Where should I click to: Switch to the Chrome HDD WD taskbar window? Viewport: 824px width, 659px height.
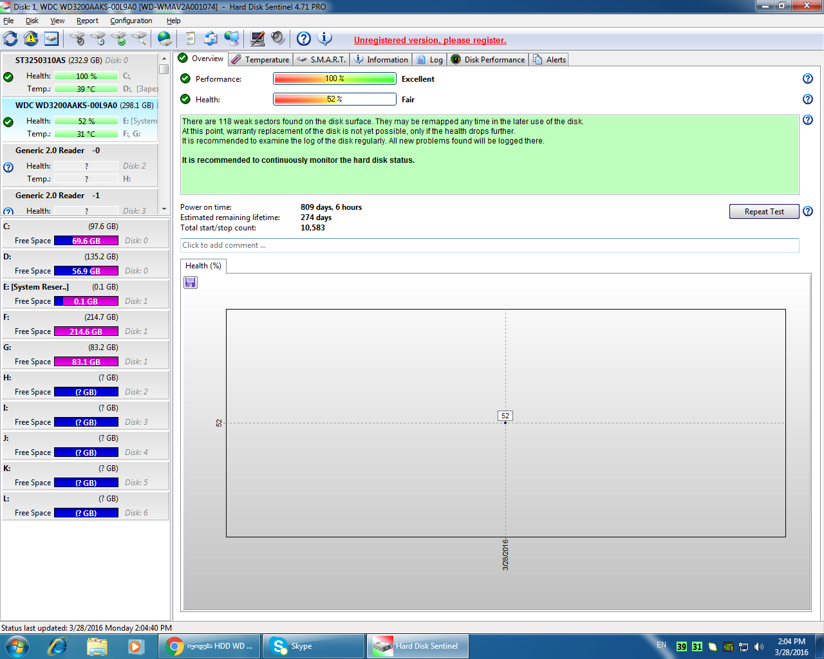click(x=210, y=646)
